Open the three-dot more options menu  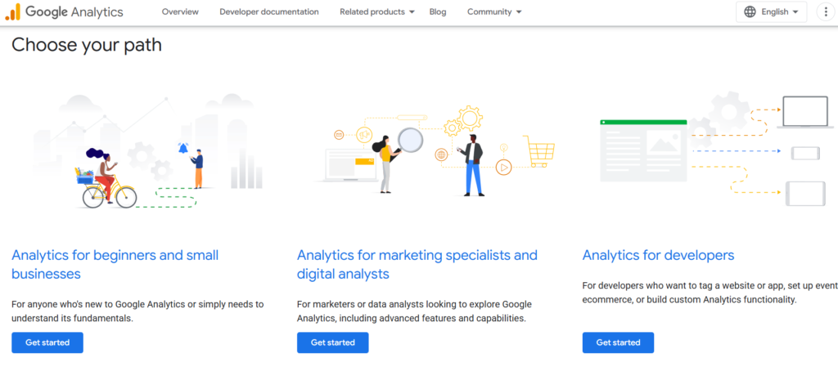(824, 12)
